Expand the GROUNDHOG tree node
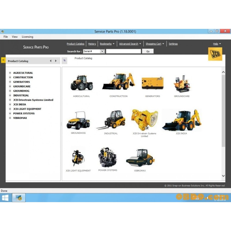 pyautogui.click(x=10, y=91)
